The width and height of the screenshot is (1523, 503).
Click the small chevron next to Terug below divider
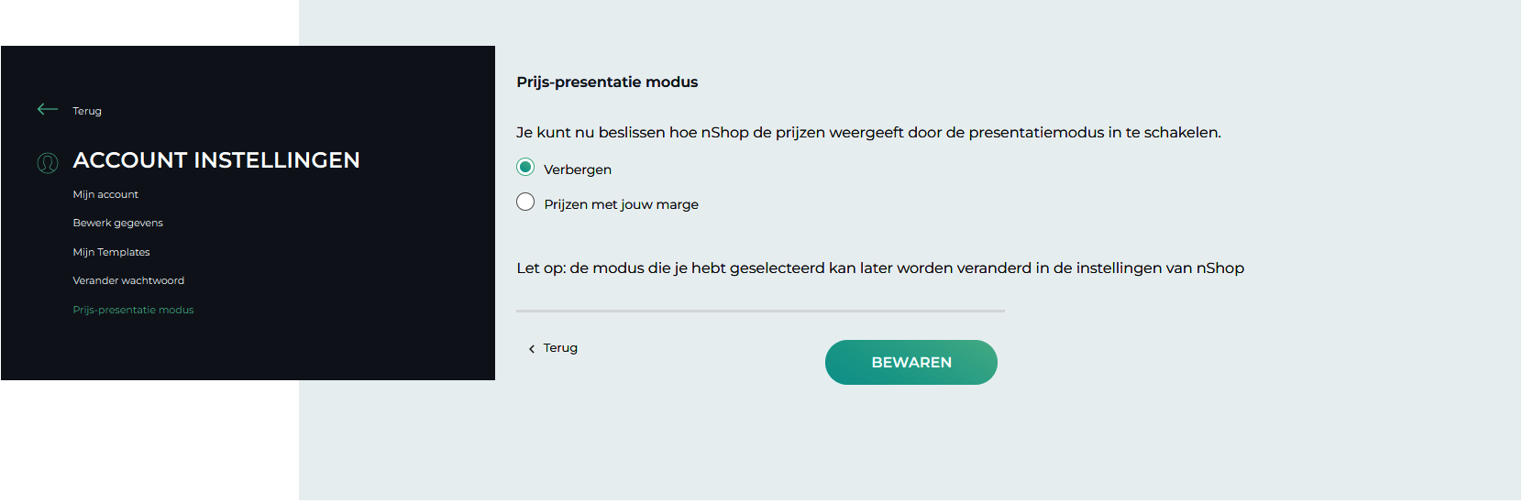point(532,349)
